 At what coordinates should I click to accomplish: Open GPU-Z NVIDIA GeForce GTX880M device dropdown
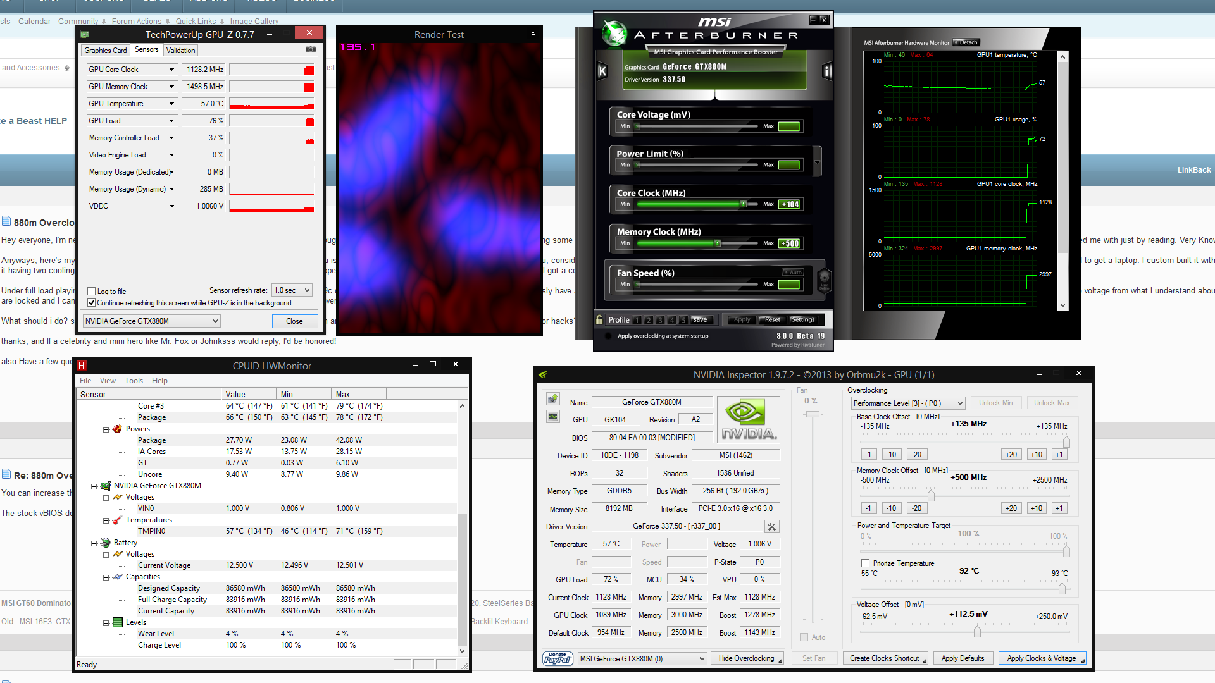[x=152, y=321]
